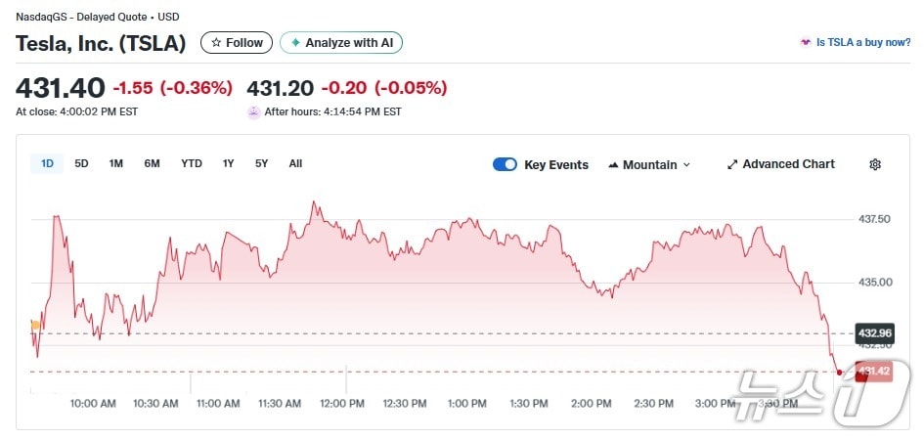Click the sparkle icon in Analyze with AI

click(x=295, y=43)
